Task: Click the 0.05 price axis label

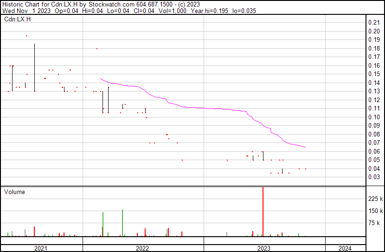Action: coord(374,160)
